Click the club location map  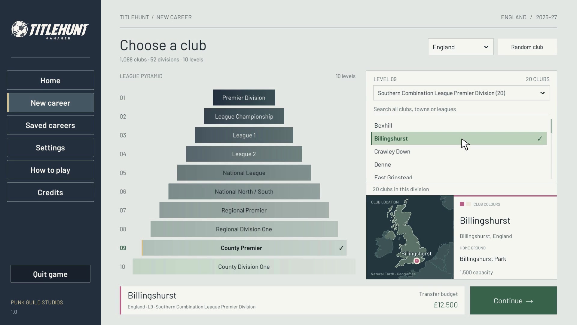410,237
